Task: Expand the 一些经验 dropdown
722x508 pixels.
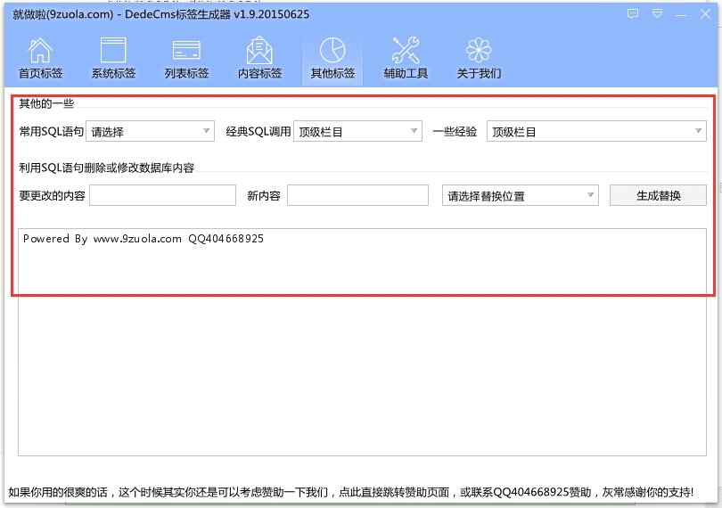Action: [596, 131]
